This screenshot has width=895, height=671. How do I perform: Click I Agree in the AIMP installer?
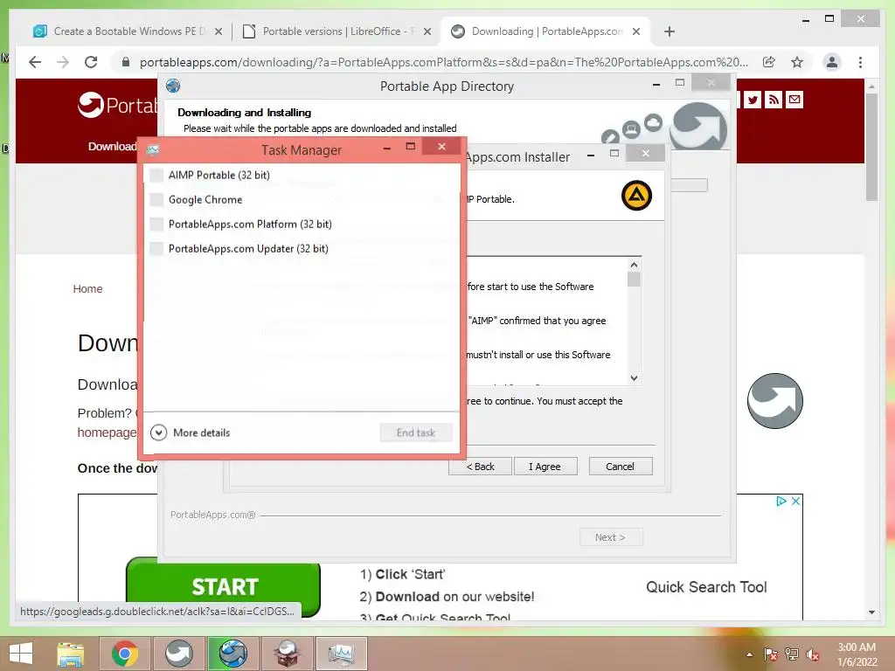click(545, 467)
